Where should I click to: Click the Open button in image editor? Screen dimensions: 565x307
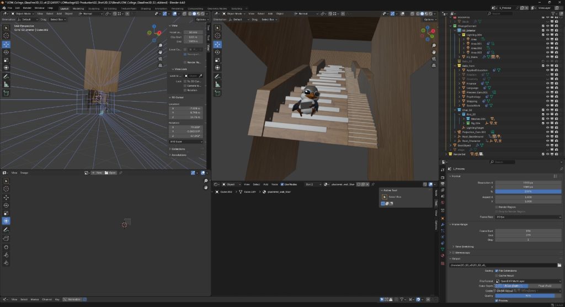(x=110, y=173)
